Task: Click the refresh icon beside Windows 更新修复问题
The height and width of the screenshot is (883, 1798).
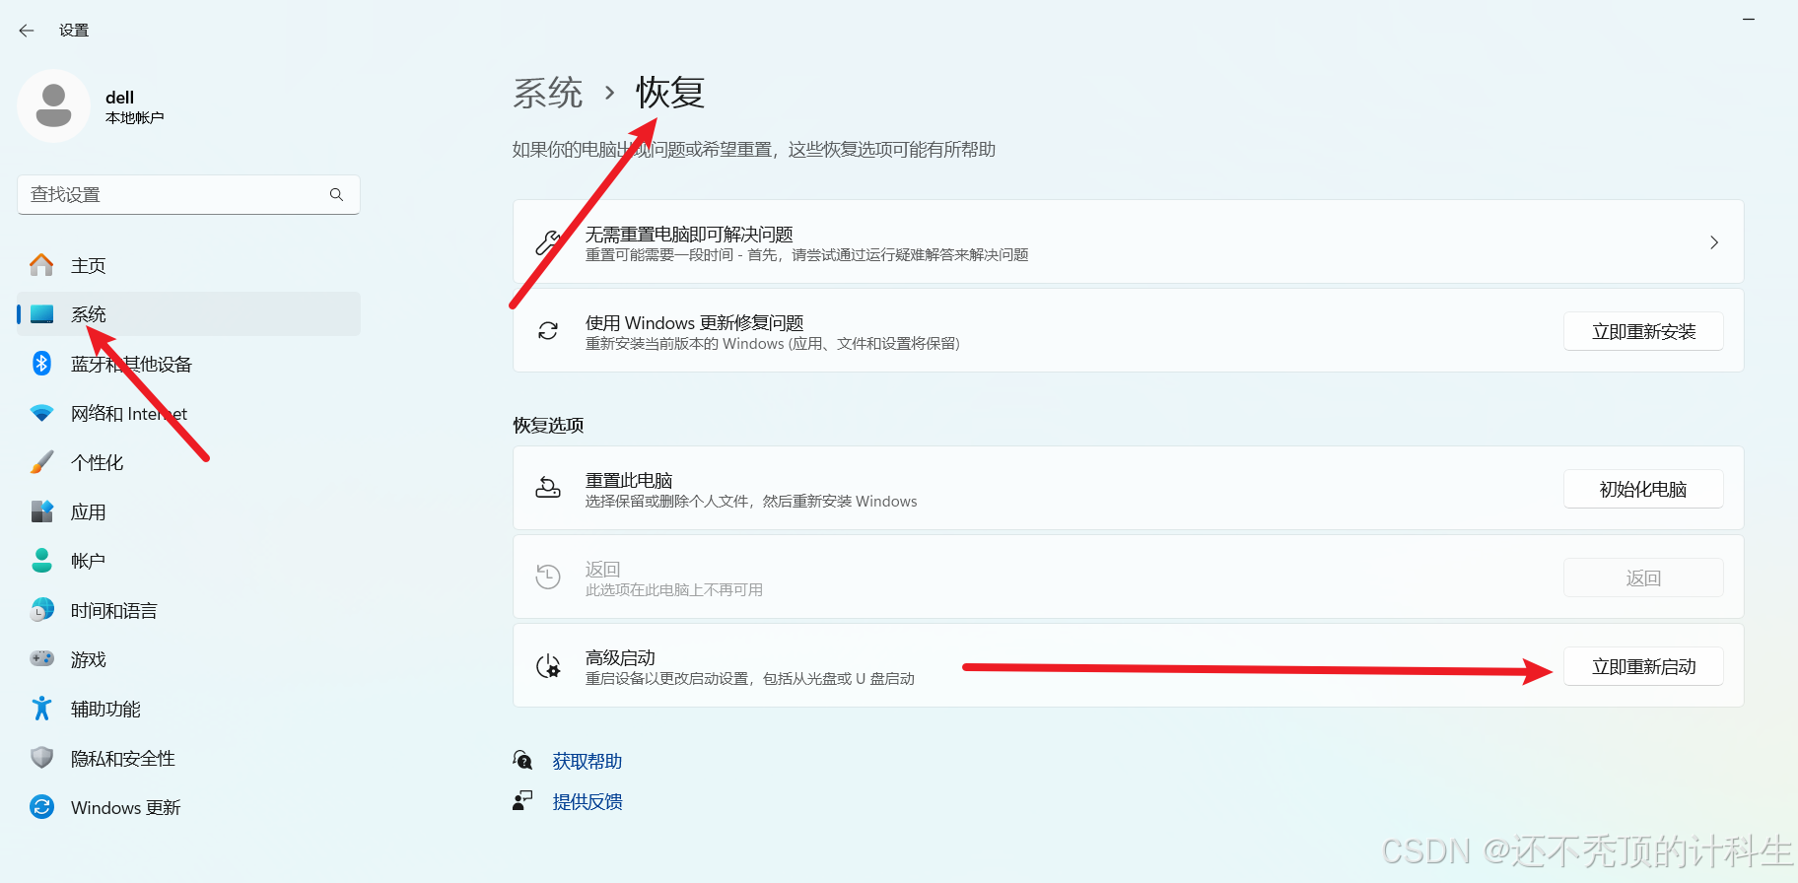Action: tap(548, 331)
